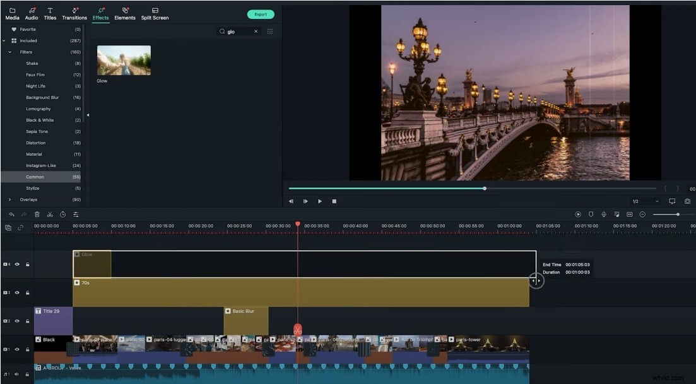The image size is (696, 384).
Task: Hide video track 3 with its eye icon
Action: click(17, 293)
